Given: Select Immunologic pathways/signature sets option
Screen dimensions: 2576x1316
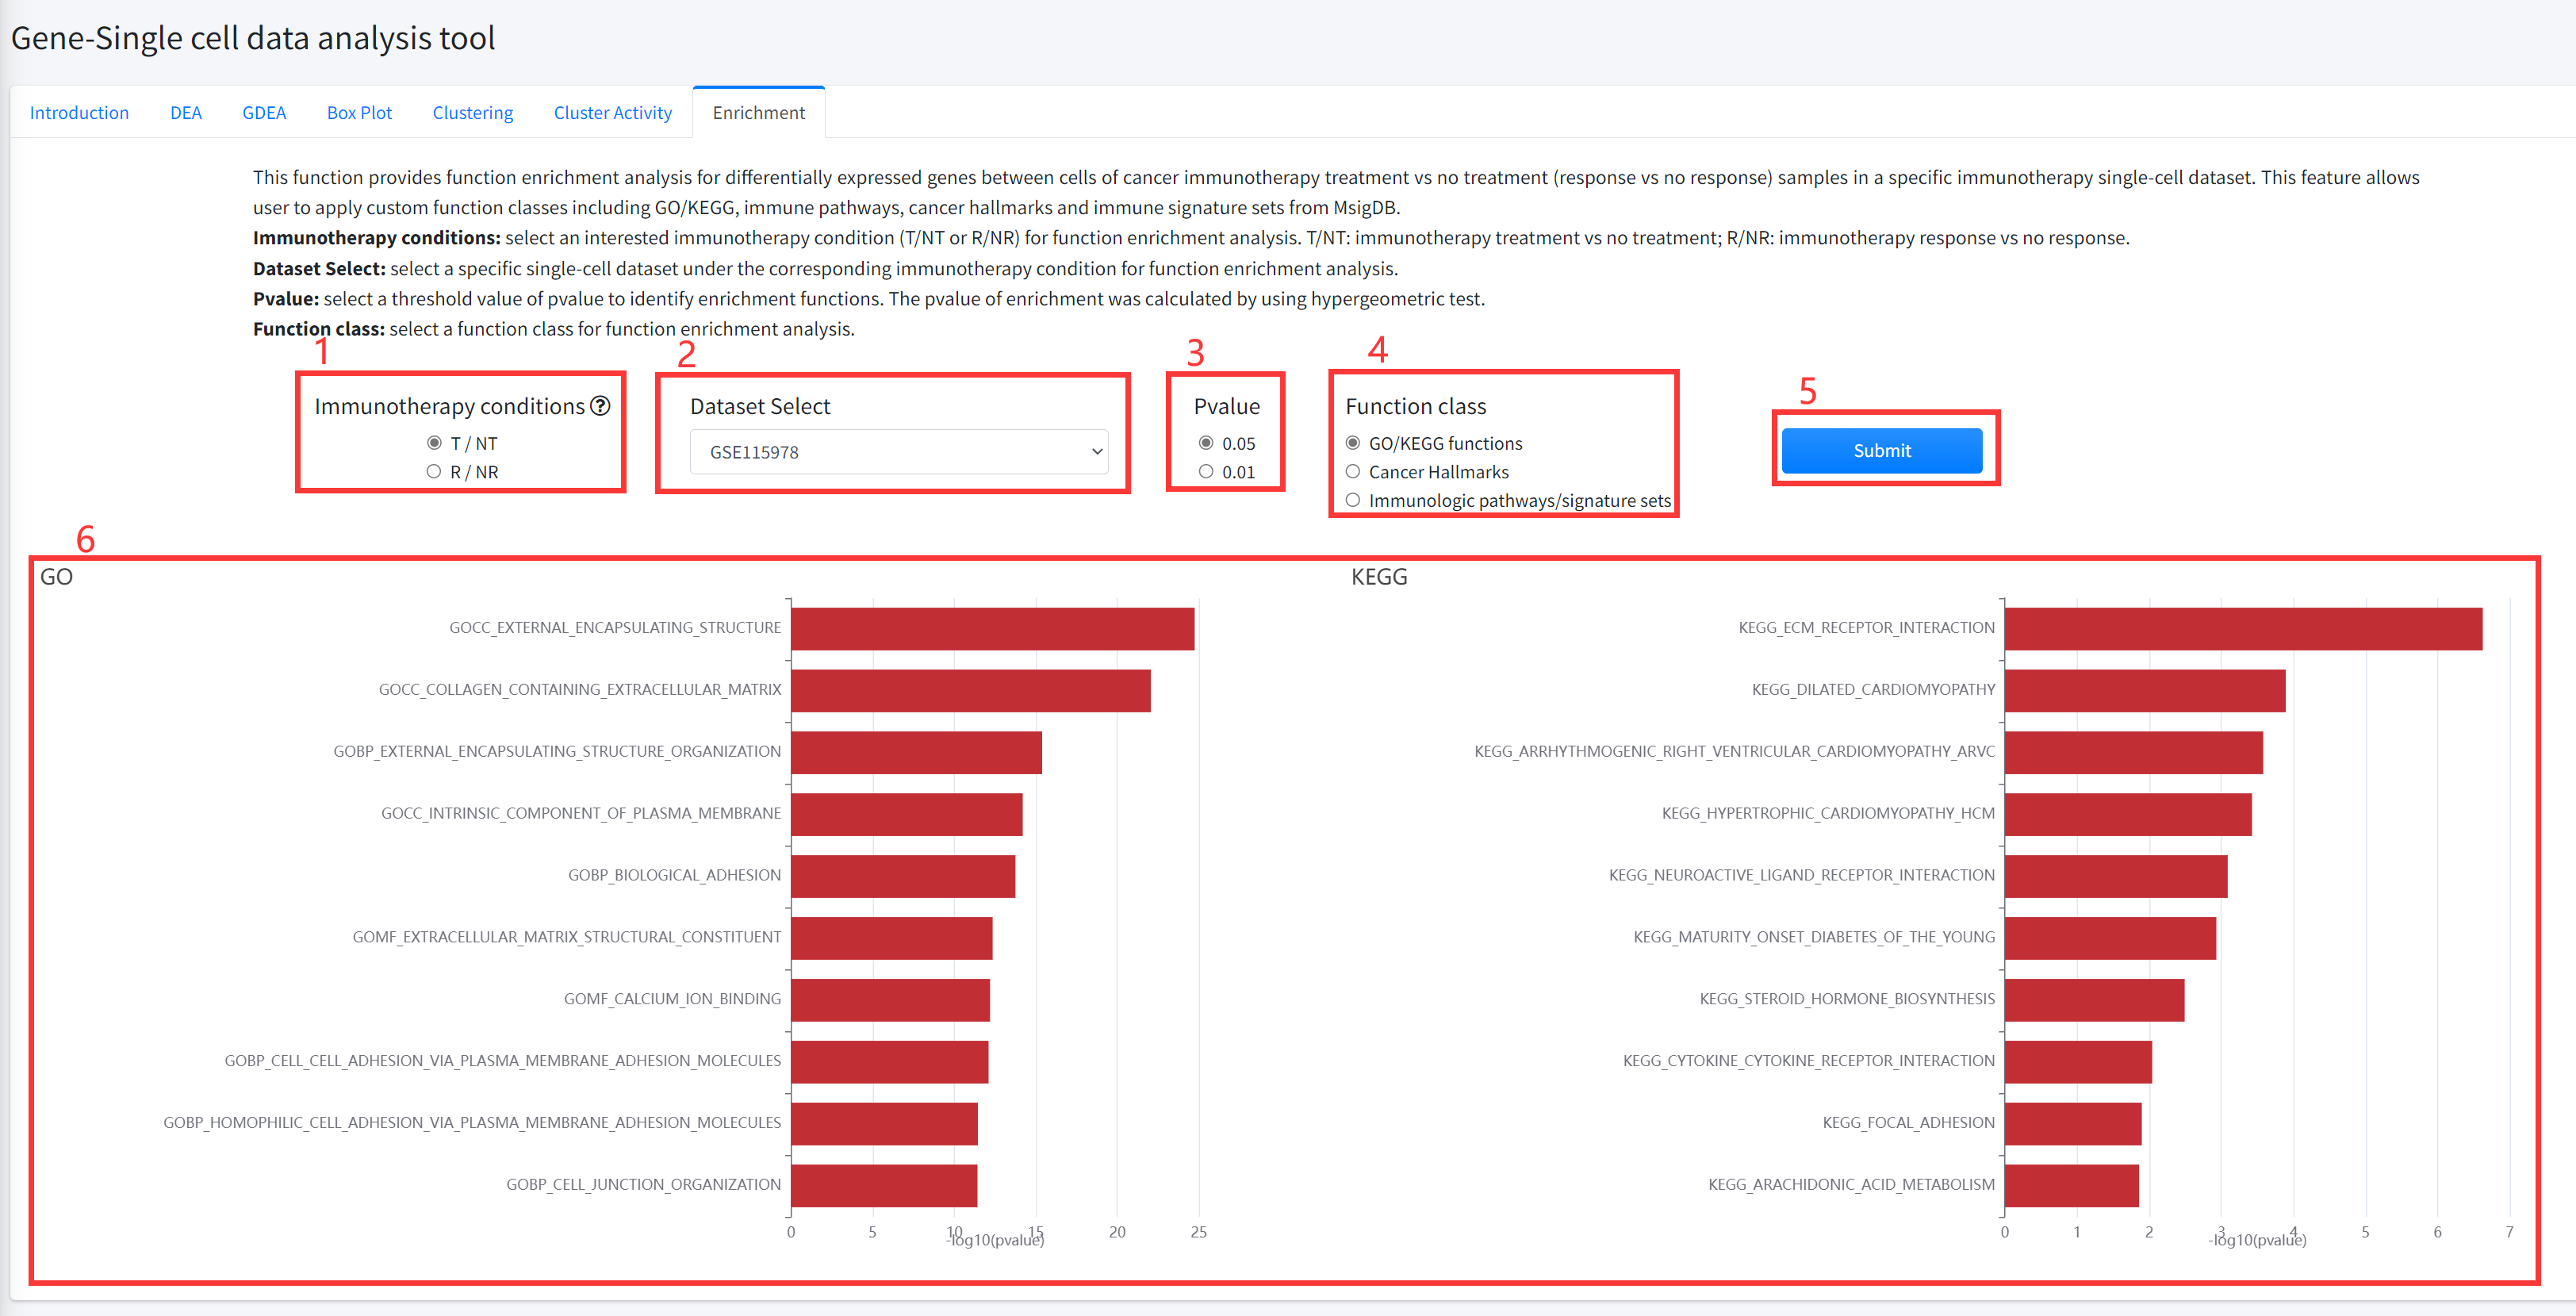Looking at the screenshot, I should coord(1353,500).
